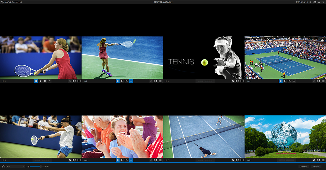Stop playback on the IN 2 channel

pyautogui.click(x=118, y=81)
